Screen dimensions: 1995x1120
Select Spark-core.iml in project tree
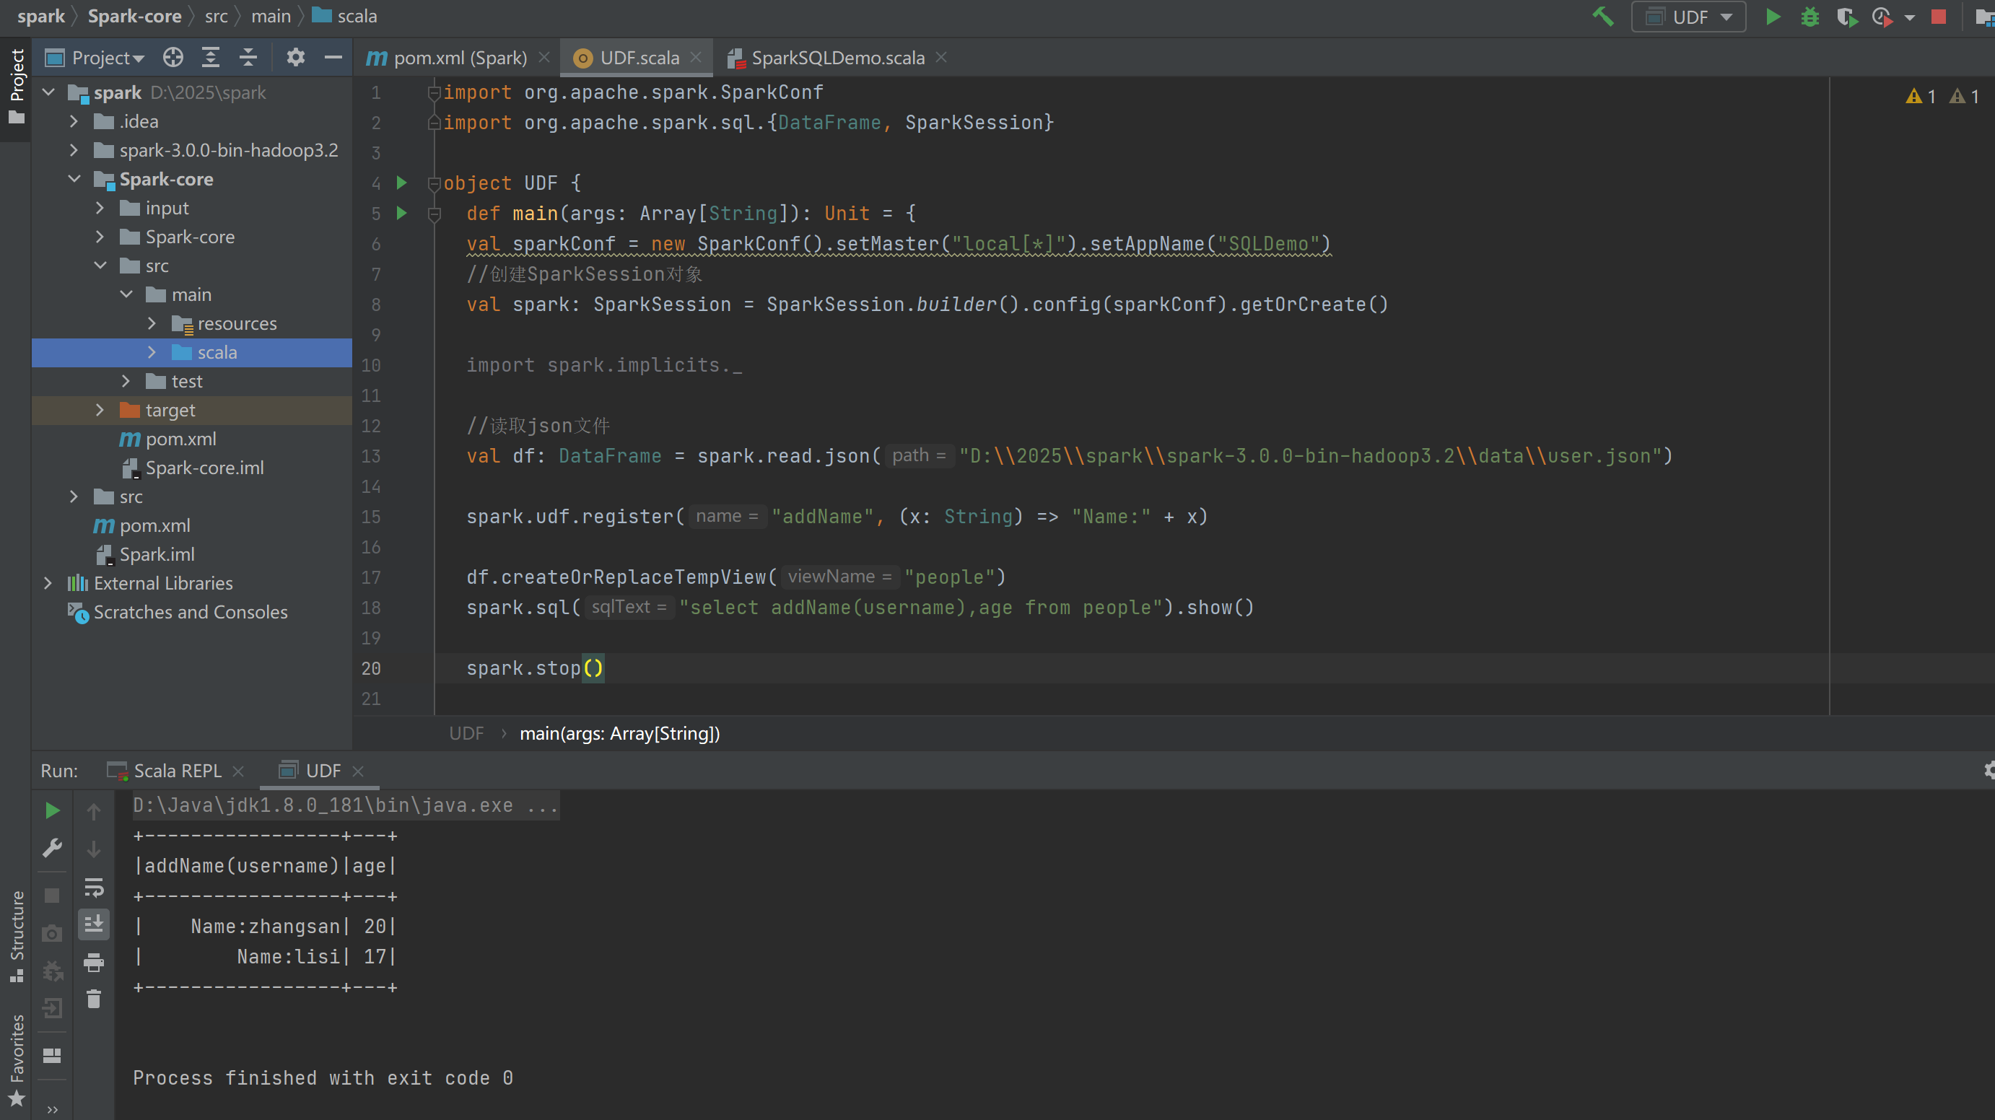(x=204, y=468)
